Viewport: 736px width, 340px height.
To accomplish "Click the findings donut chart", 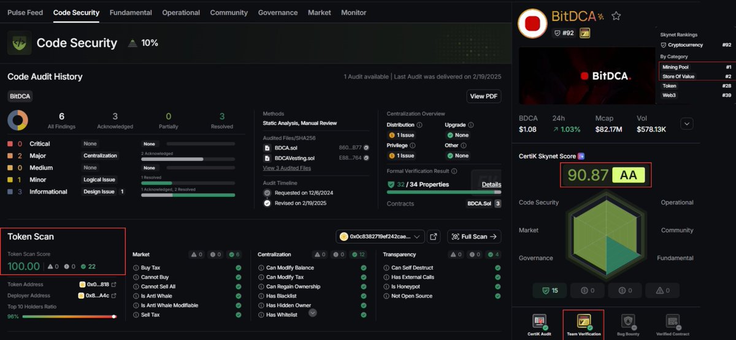I will [x=18, y=120].
